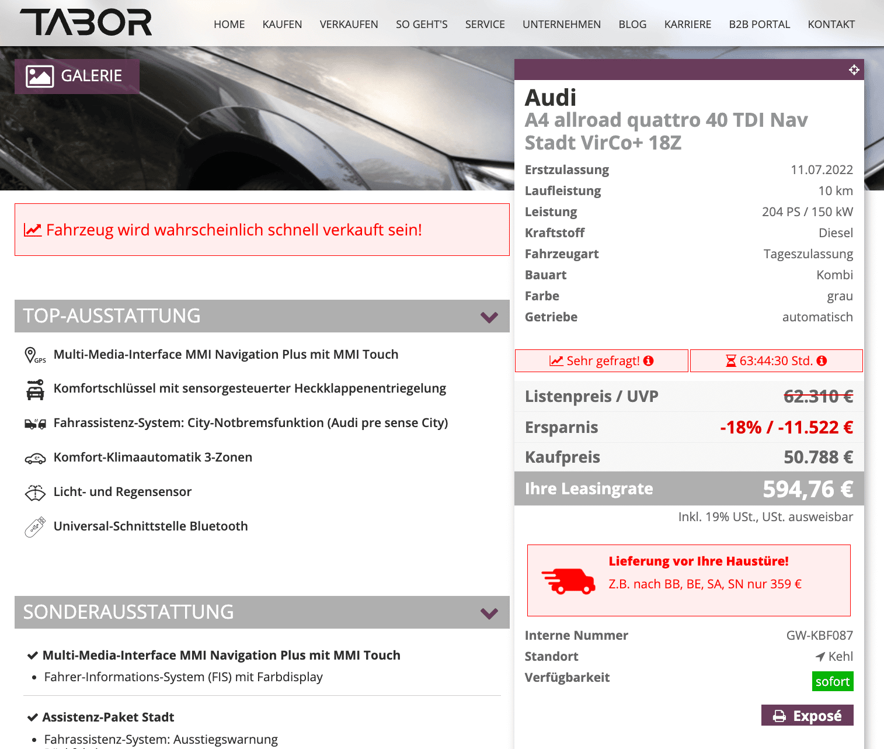Click the info icon beside Sehr gefragt
The height and width of the screenshot is (749, 884).
click(648, 361)
